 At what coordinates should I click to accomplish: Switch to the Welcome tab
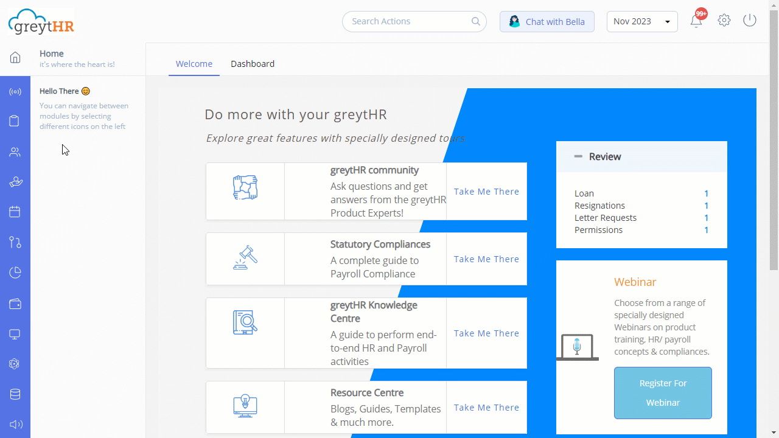pyautogui.click(x=194, y=64)
